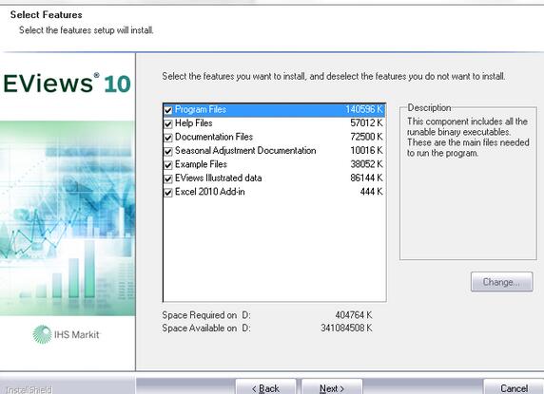Select the Program Files feature row

(274, 110)
